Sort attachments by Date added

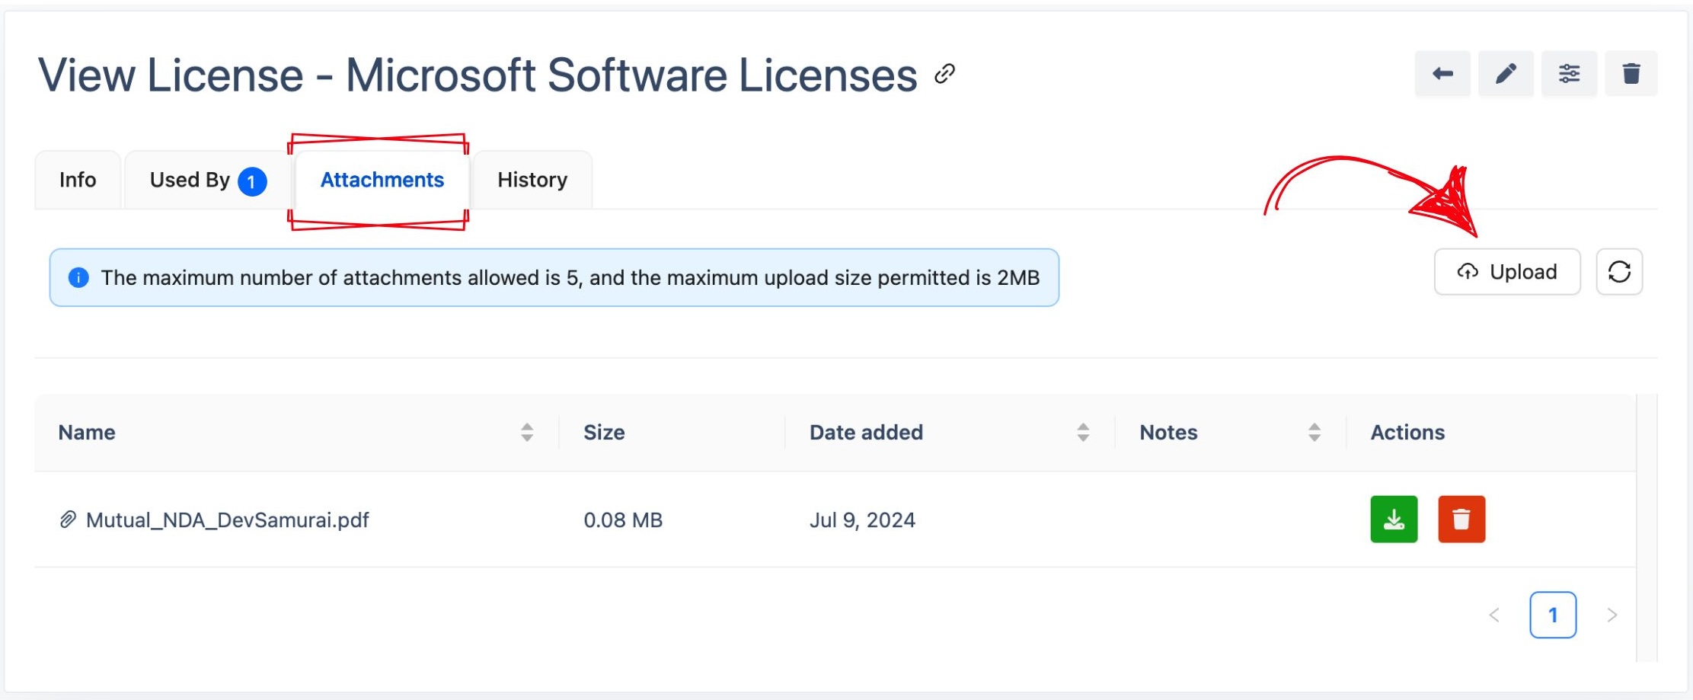(1082, 433)
